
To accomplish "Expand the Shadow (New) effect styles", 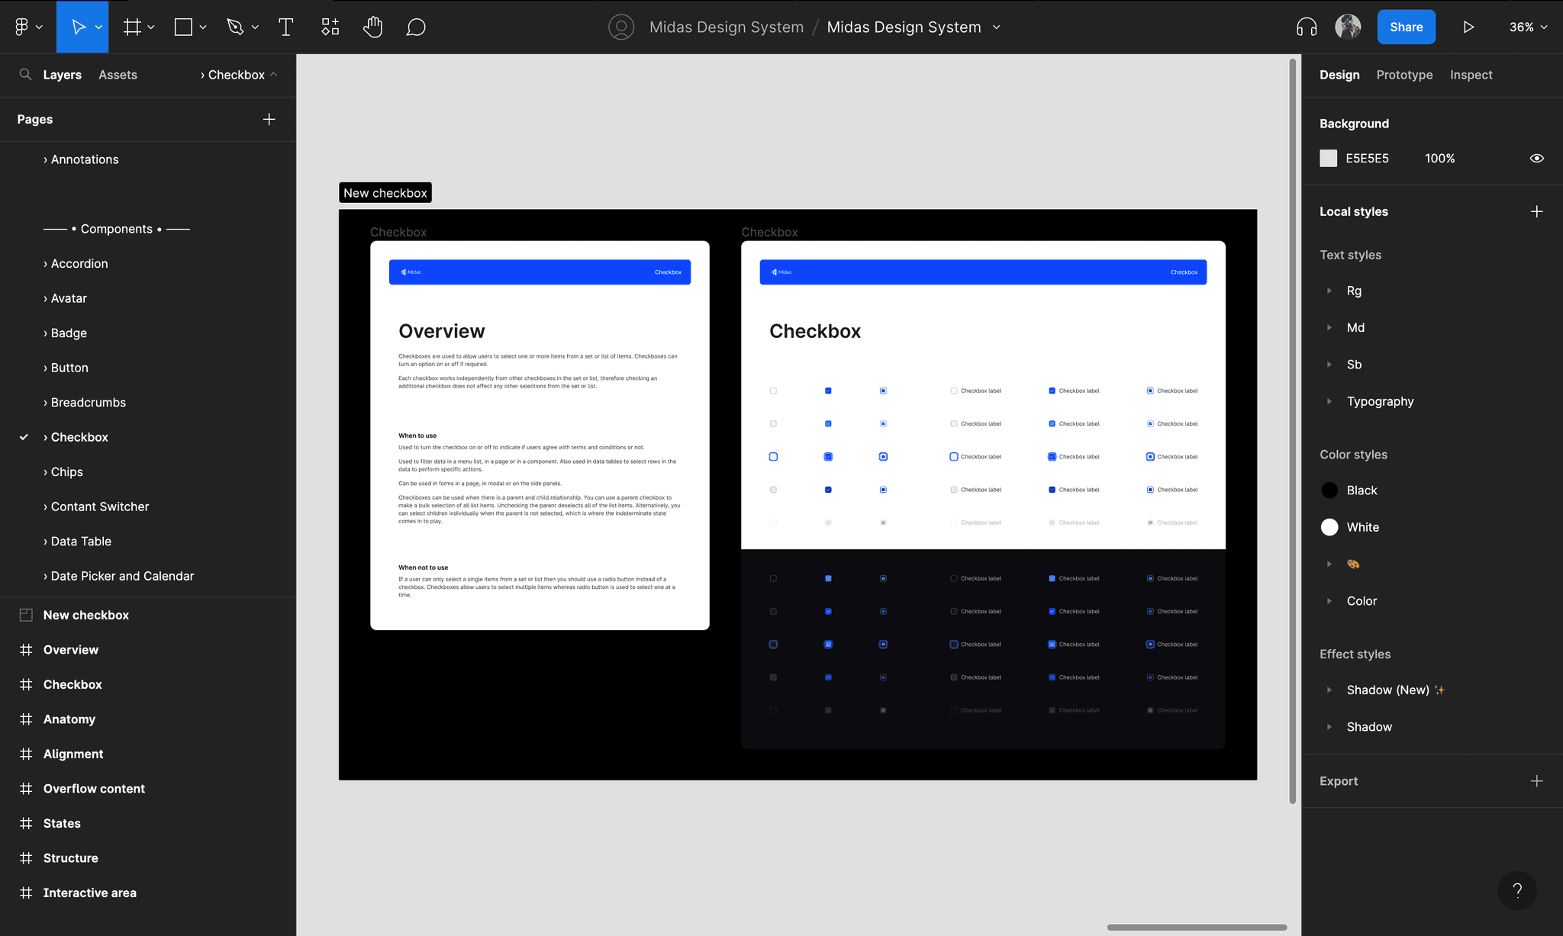I will [1329, 690].
